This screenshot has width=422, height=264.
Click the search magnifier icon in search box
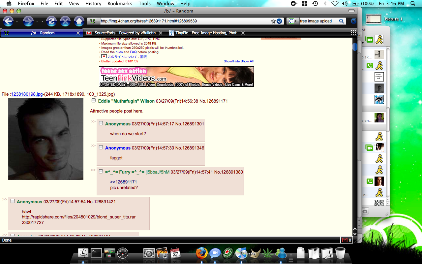pyautogui.click(x=342, y=21)
